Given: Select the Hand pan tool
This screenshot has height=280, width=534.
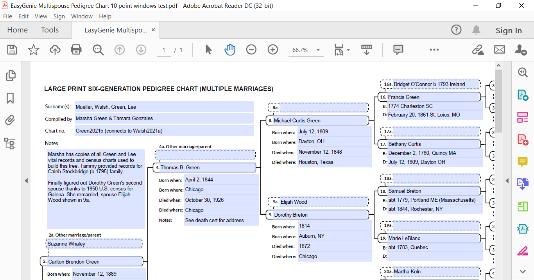Looking at the screenshot, I should [x=230, y=50].
